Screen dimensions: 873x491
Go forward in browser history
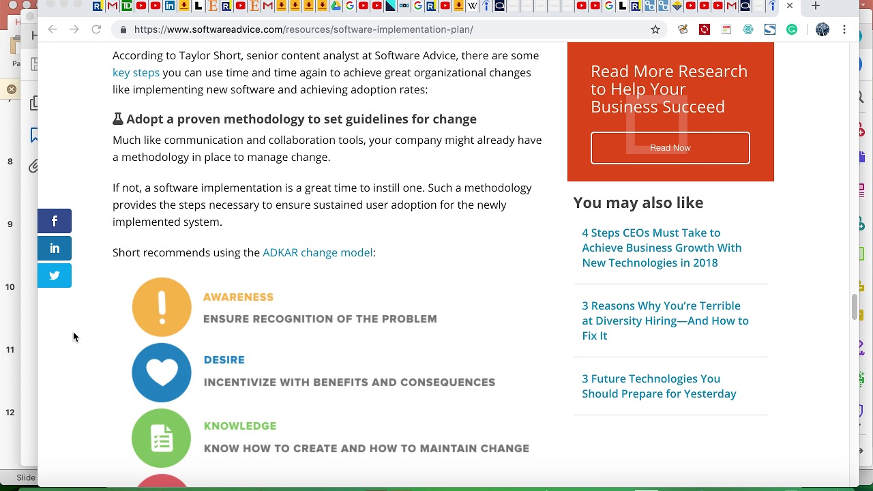coord(74,29)
